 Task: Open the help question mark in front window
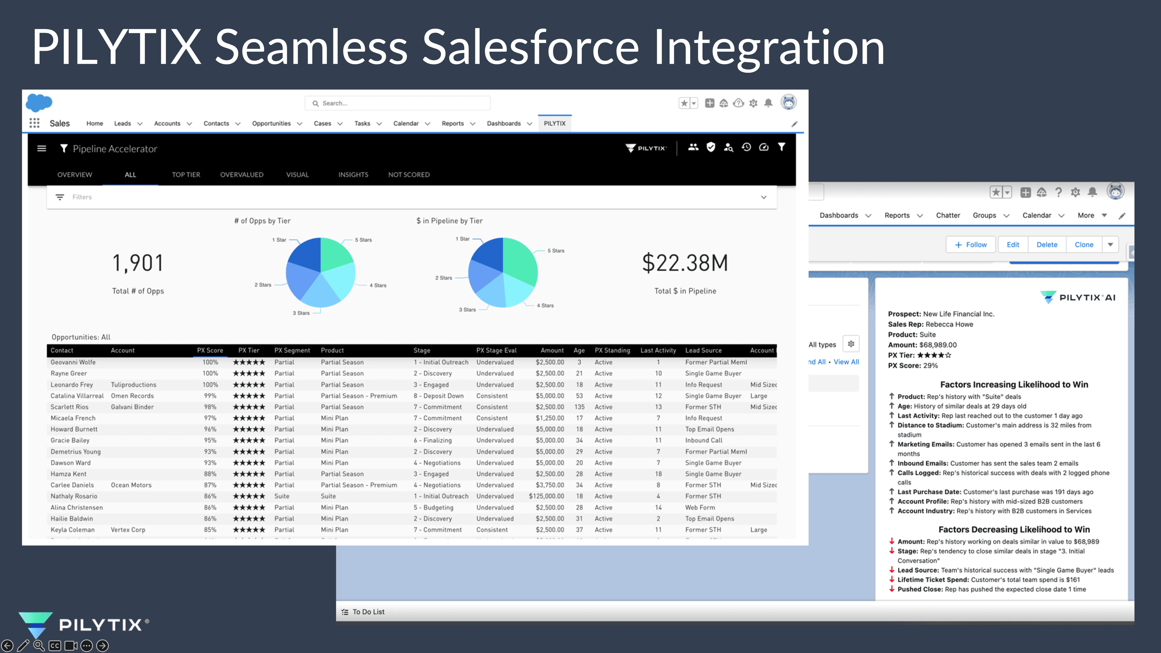tap(738, 103)
